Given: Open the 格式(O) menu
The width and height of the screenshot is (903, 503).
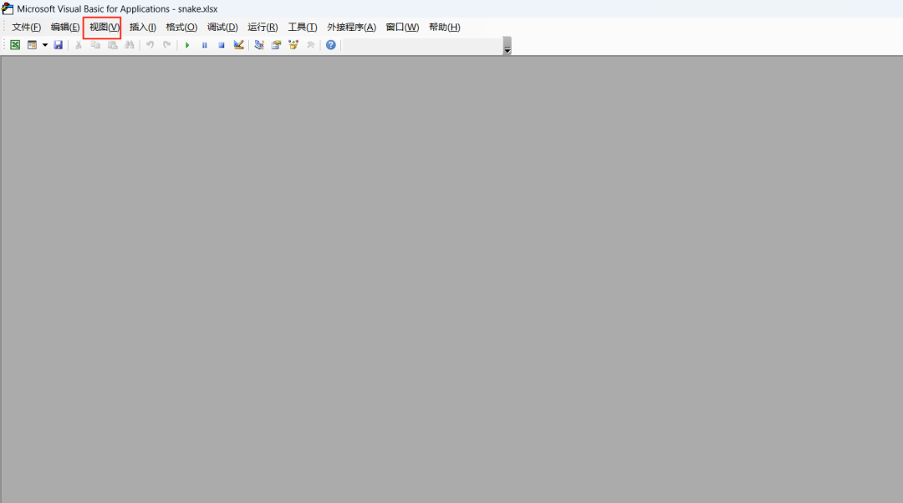Looking at the screenshot, I should click(181, 27).
